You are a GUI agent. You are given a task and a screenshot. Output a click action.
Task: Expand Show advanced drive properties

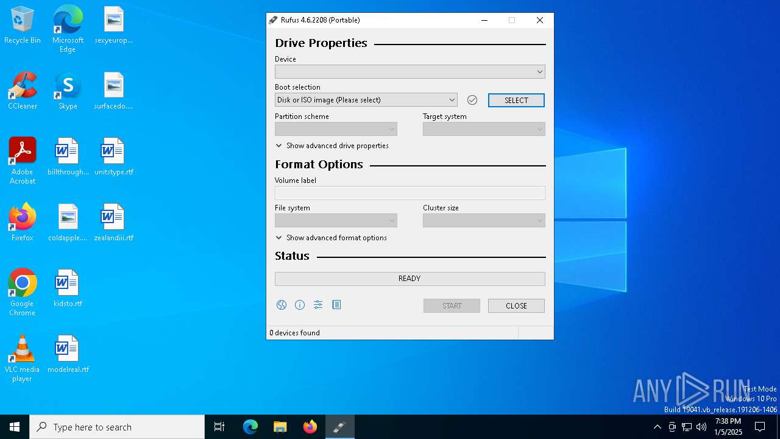pyautogui.click(x=332, y=146)
